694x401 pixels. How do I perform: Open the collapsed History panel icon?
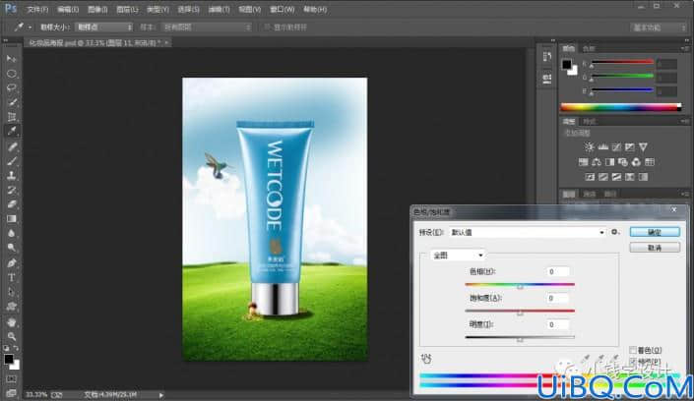(x=547, y=57)
